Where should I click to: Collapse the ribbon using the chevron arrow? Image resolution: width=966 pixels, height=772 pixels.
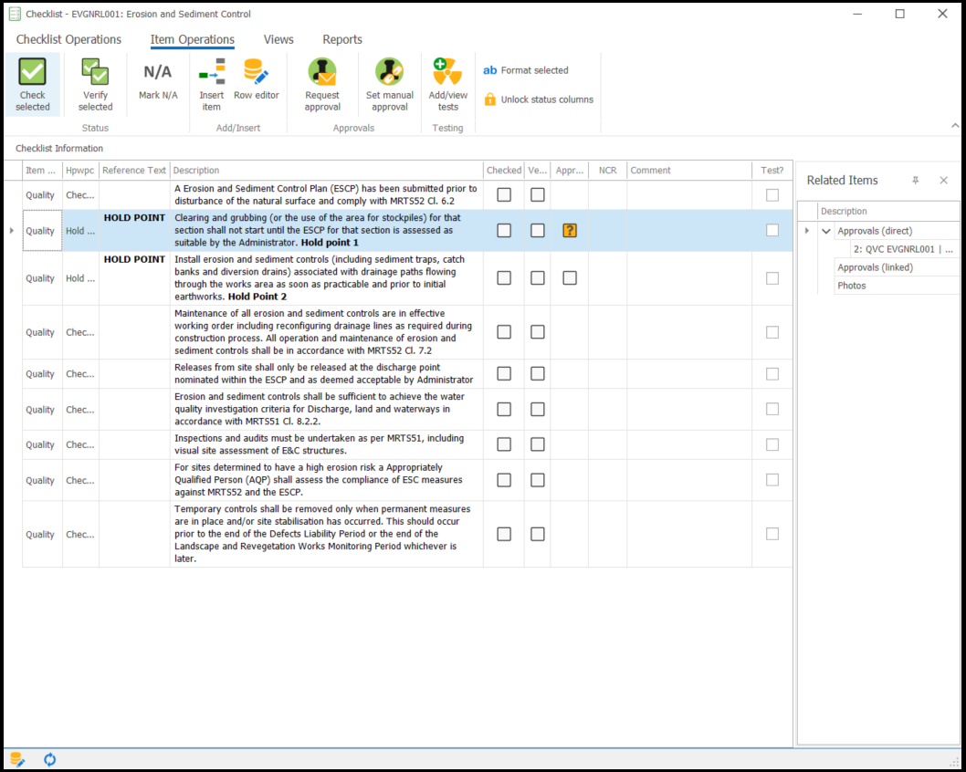pyautogui.click(x=955, y=126)
